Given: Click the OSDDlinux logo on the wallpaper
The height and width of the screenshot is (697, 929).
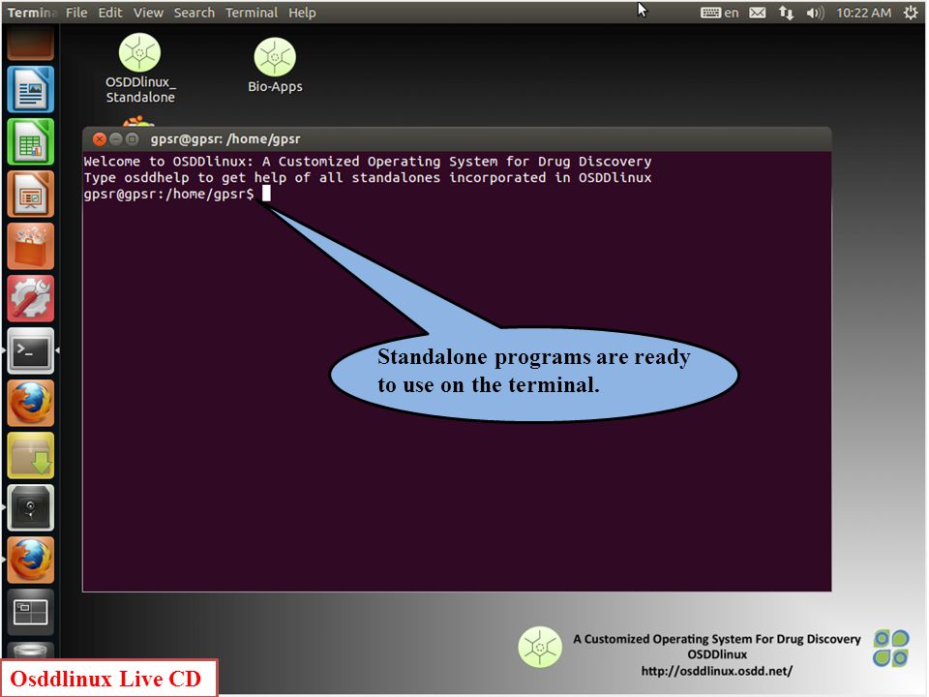Looking at the screenshot, I should [540, 648].
